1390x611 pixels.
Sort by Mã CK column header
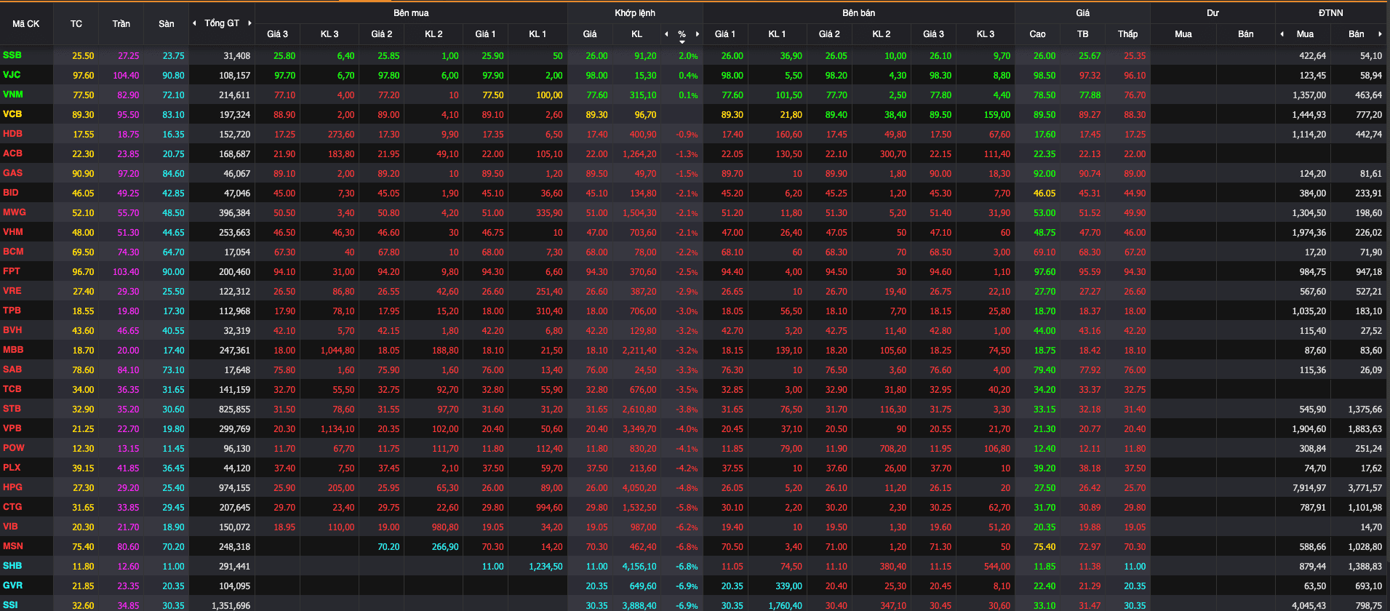click(x=26, y=24)
